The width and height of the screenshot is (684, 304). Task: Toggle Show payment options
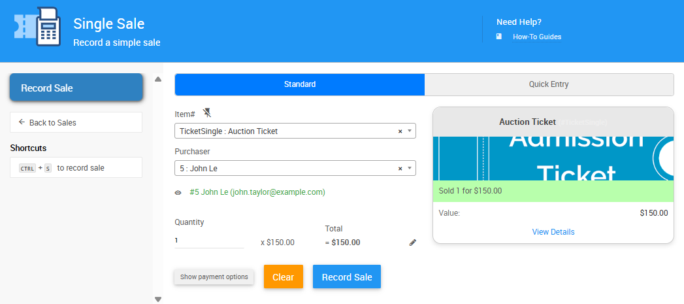pos(214,277)
